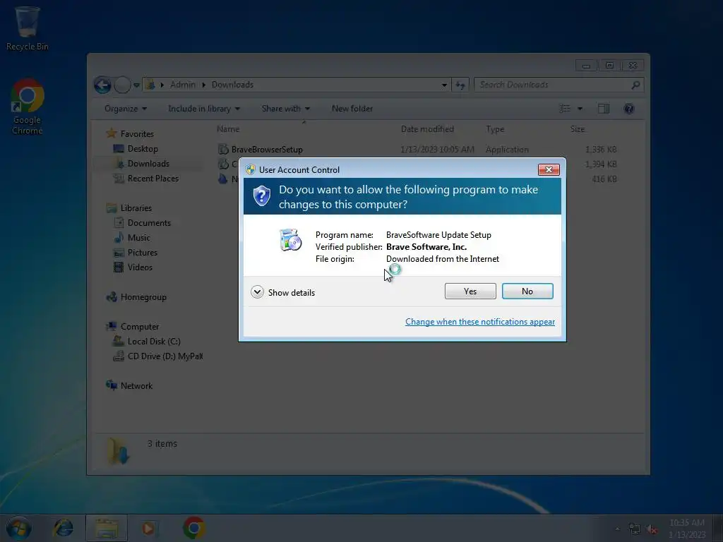Select Computer in navigation pane
Screen dimensions: 723x542
[140, 327]
